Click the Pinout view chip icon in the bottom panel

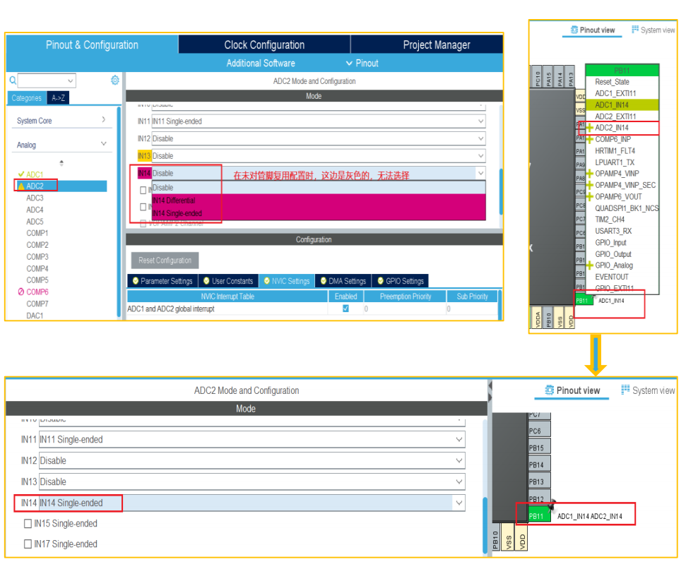point(550,390)
